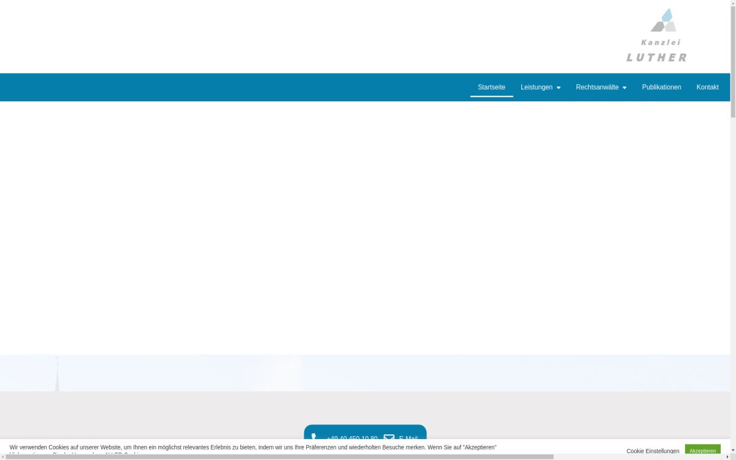Open Cookie Einstellungen

coord(653,451)
